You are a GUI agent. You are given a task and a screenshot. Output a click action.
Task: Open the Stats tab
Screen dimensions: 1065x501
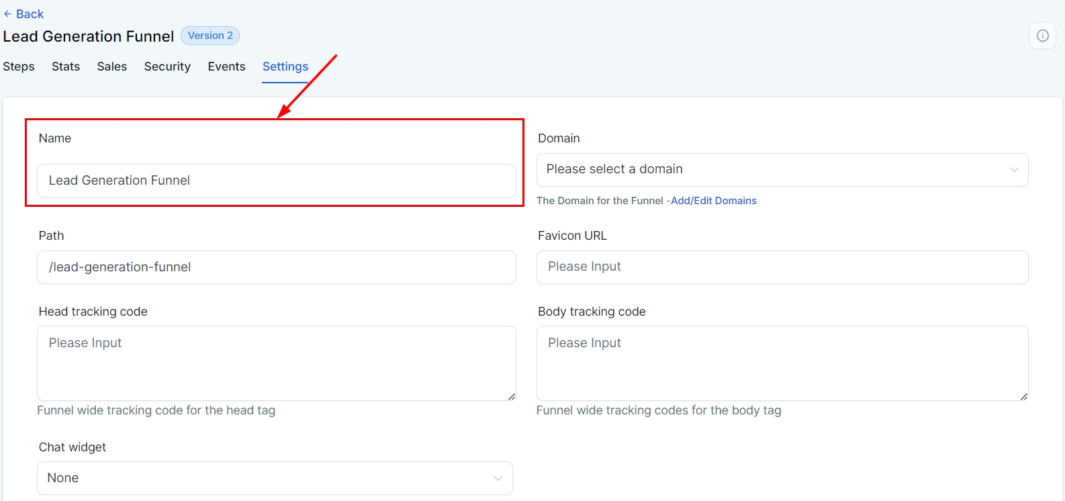[x=66, y=66]
